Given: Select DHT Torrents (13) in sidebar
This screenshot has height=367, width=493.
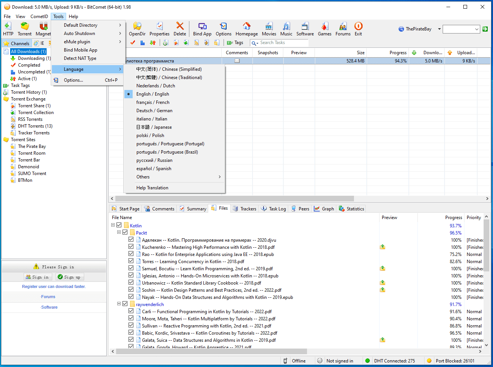Looking at the screenshot, I should coord(35,126).
